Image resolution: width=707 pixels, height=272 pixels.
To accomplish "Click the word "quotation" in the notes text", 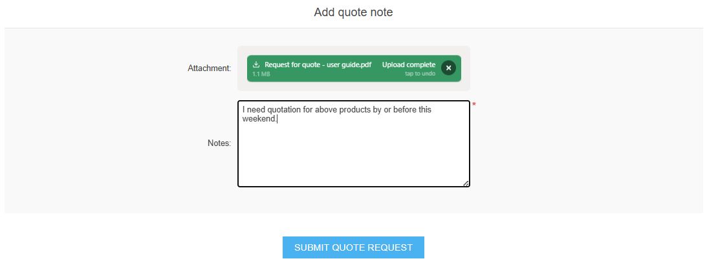I will pos(282,110).
